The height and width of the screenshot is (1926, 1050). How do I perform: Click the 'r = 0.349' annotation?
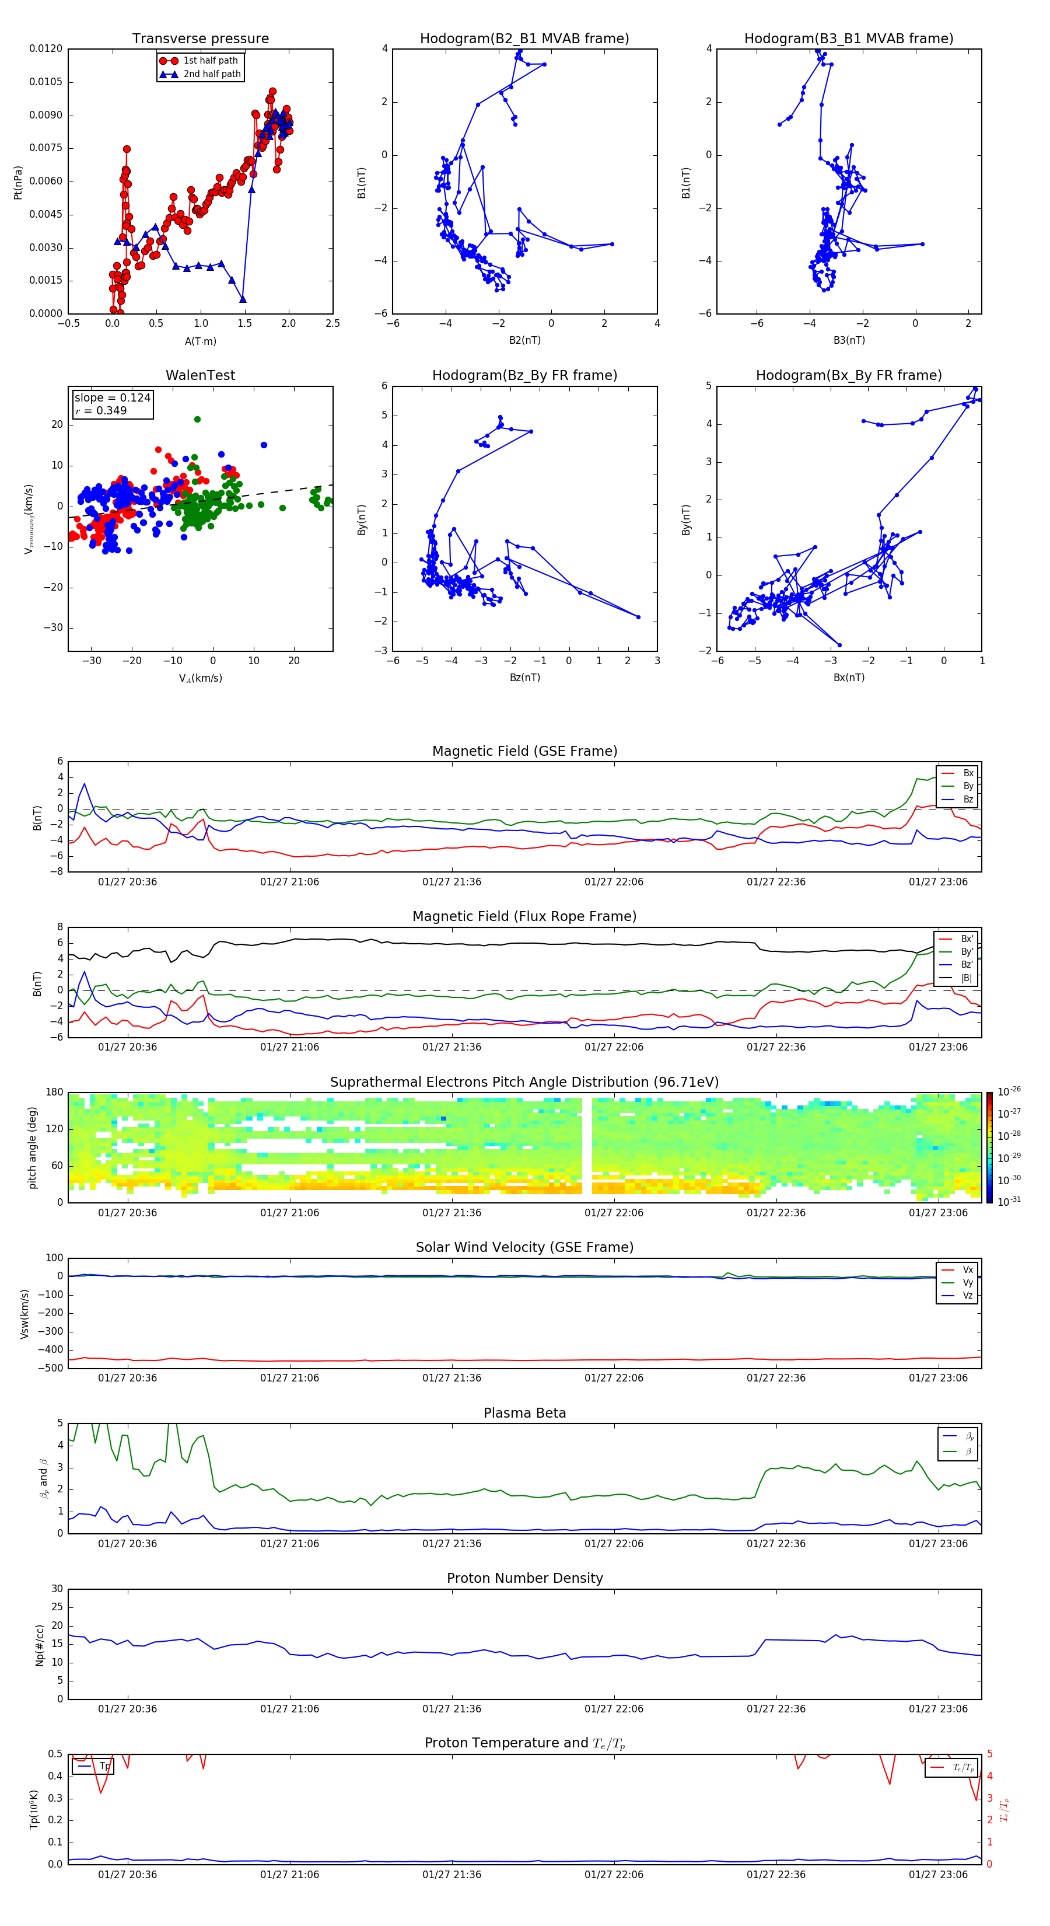(x=101, y=410)
